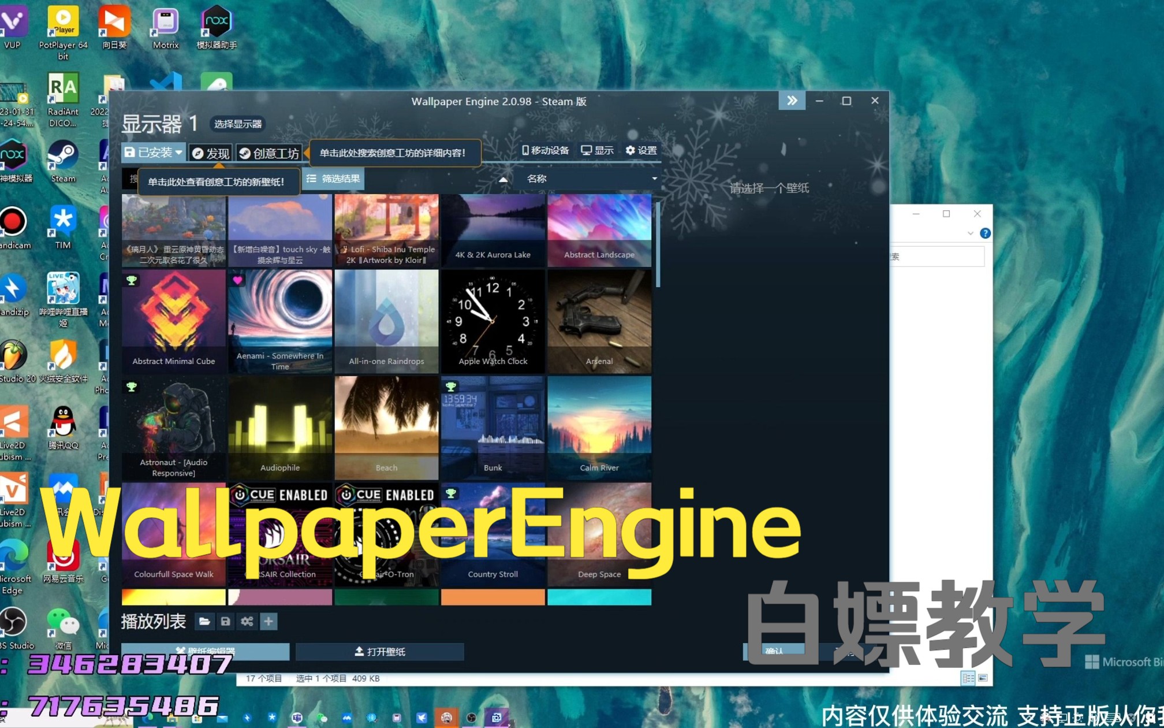Select Aenami - Somewhere In Time wallpaper

click(280, 321)
